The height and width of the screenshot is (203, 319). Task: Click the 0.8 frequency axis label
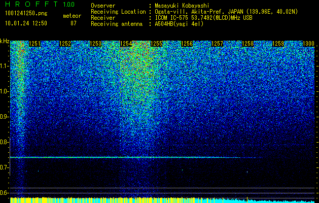point(4,142)
